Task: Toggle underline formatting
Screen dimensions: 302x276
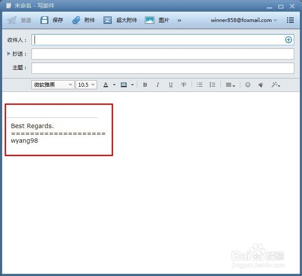Action: click(171, 85)
